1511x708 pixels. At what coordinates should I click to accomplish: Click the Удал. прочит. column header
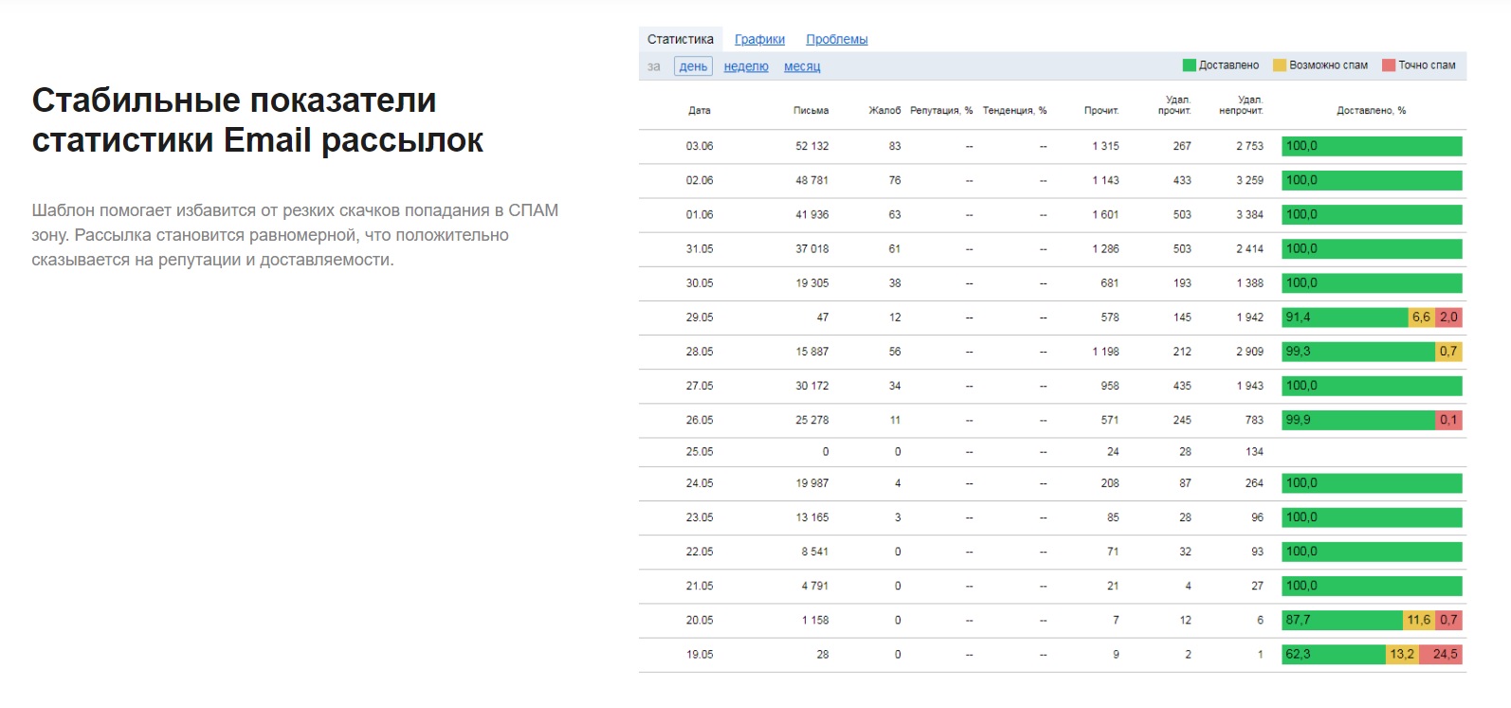click(1175, 105)
